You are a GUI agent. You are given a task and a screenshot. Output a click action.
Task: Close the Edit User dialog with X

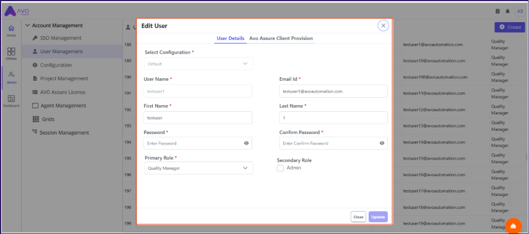(383, 25)
